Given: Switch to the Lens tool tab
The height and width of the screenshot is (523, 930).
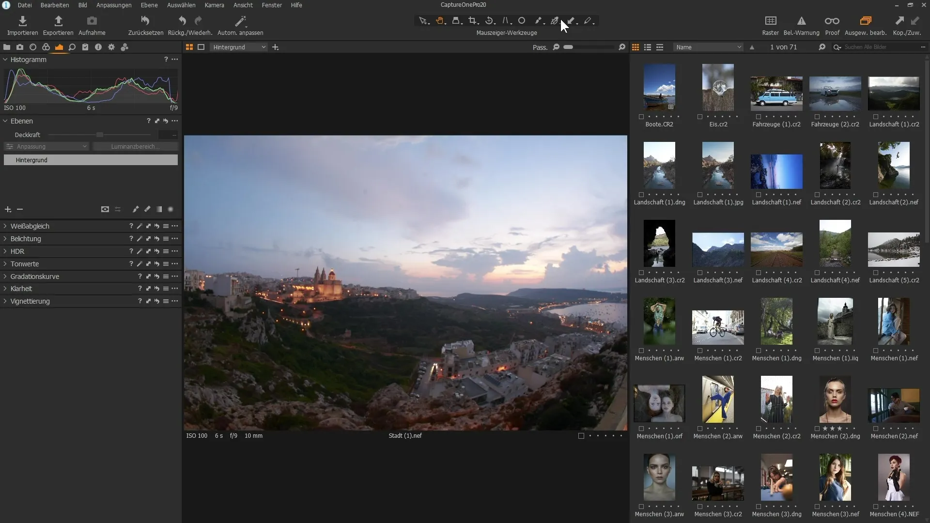Looking at the screenshot, I should click(33, 47).
